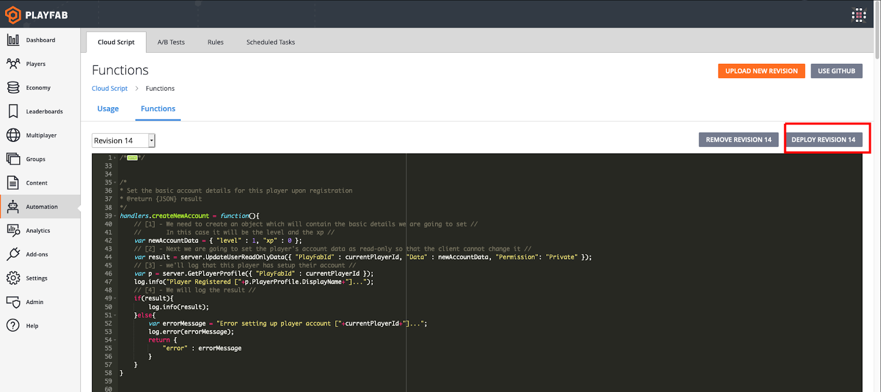Click the server.UpdateUserReadOnlyData code line

point(363,257)
